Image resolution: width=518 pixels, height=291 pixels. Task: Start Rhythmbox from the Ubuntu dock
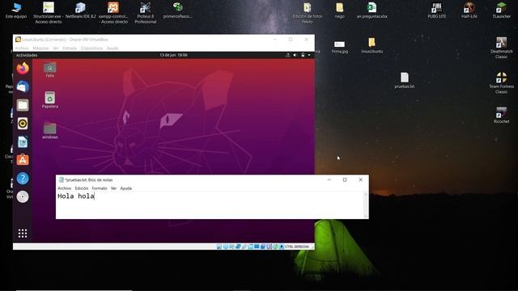(23, 124)
